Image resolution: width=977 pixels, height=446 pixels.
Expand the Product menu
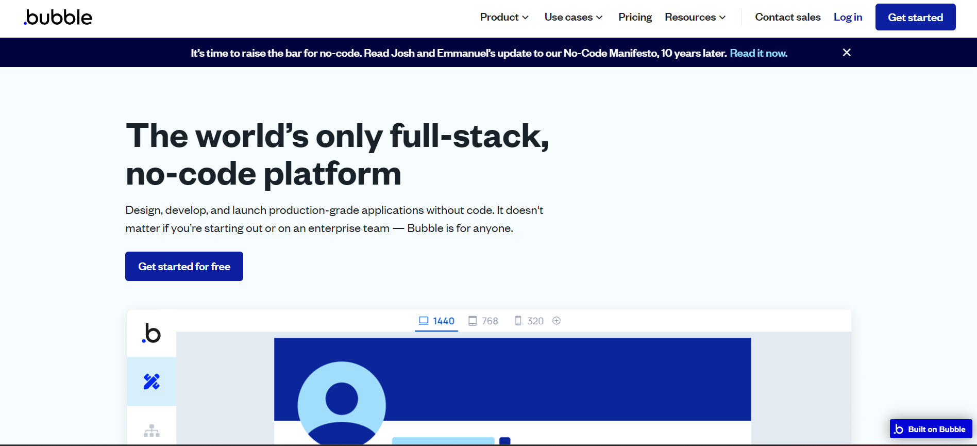pos(504,17)
